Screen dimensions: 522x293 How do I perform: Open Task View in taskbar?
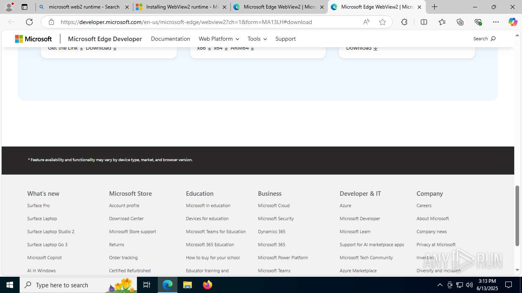click(147, 285)
